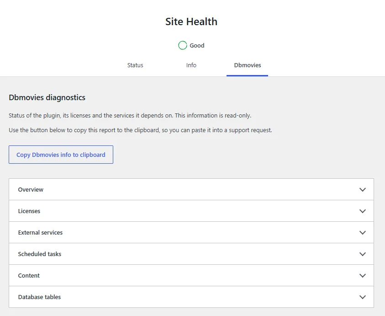Switch to the Status tab

point(135,65)
